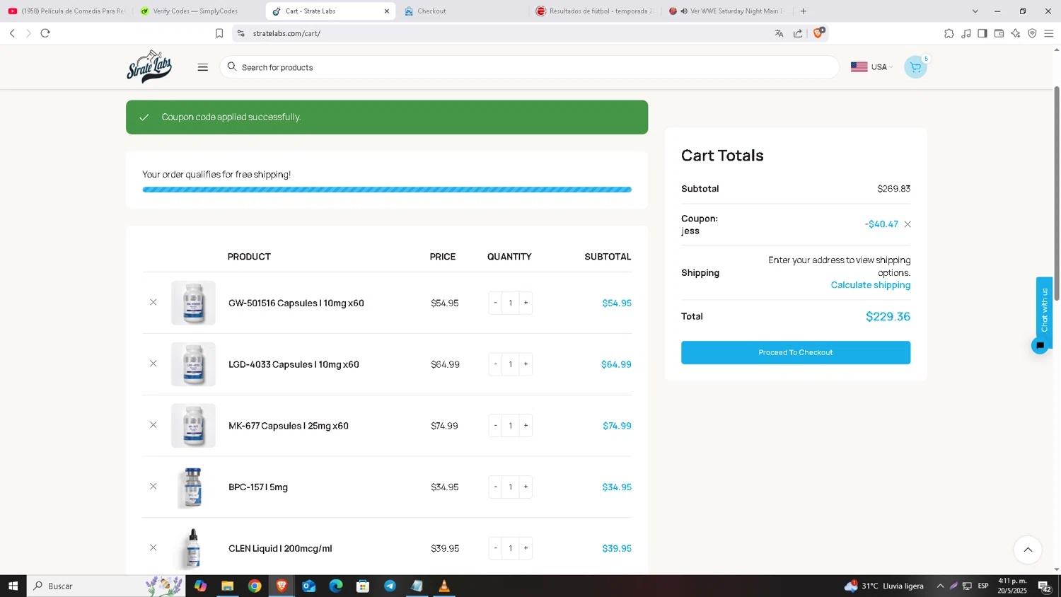
Task: Click Calculate shipping link
Action: pyautogui.click(x=871, y=285)
